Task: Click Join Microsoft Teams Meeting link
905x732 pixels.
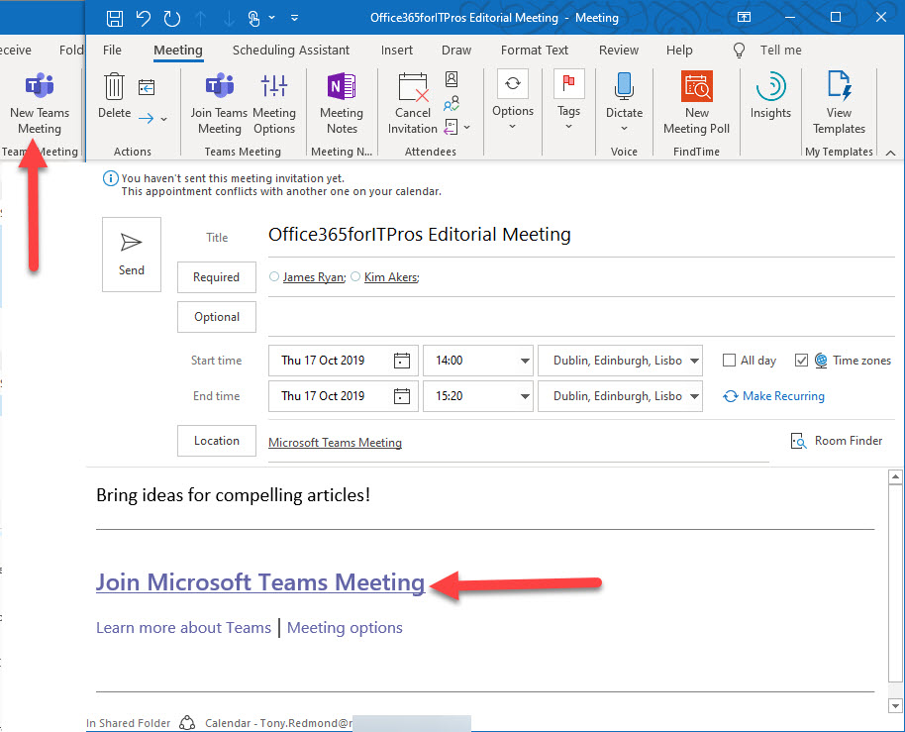Action: click(260, 582)
